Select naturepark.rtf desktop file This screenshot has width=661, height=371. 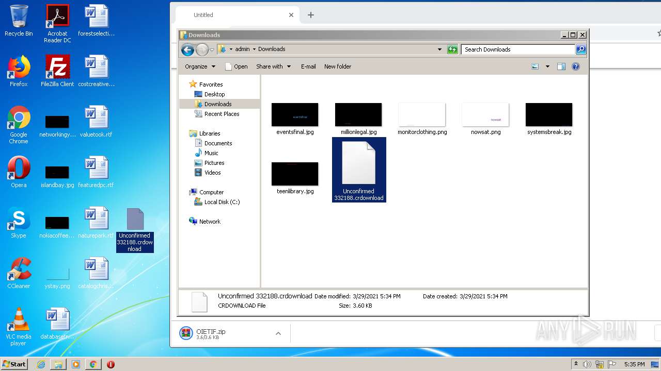96,223
